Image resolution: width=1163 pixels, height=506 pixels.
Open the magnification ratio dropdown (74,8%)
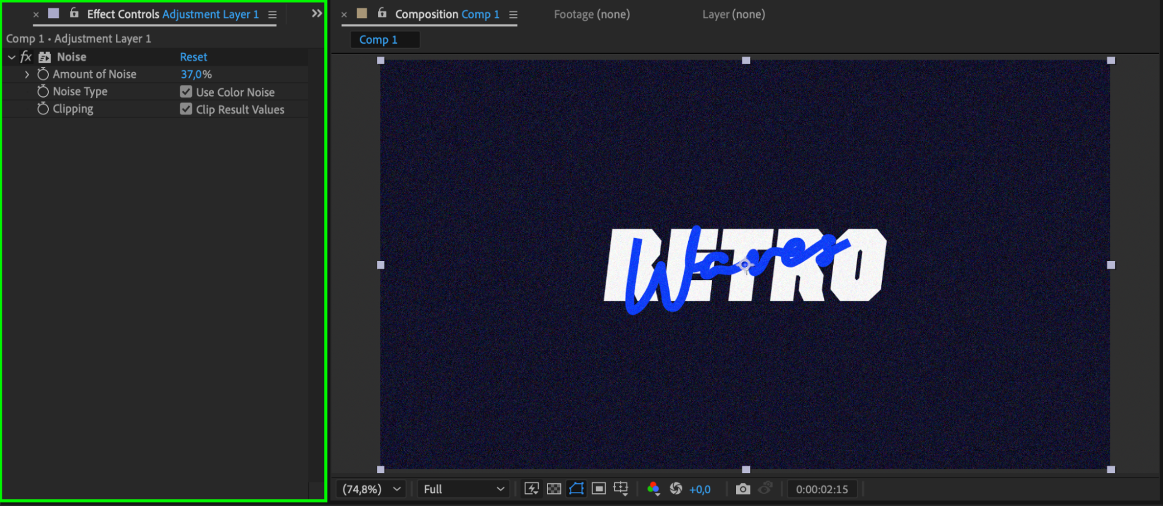click(x=372, y=489)
